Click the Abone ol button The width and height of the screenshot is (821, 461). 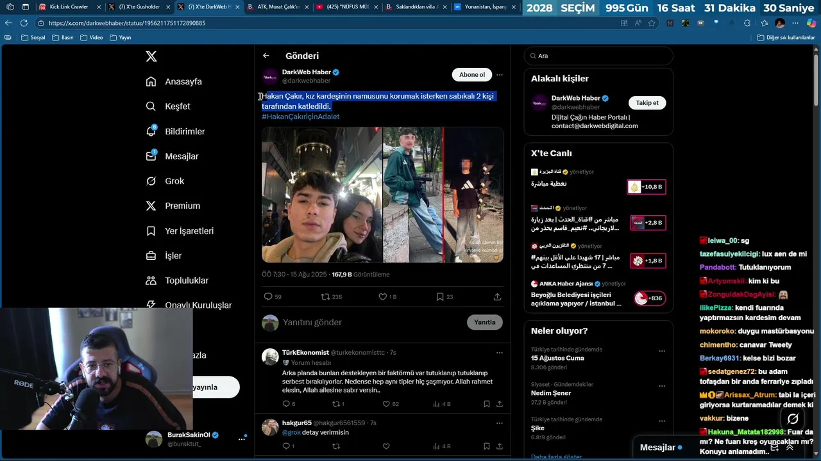coord(472,75)
